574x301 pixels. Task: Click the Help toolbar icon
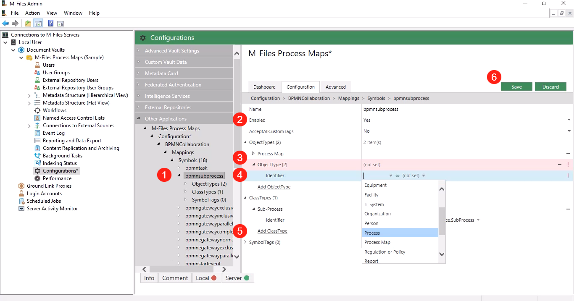[x=50, y=23]
